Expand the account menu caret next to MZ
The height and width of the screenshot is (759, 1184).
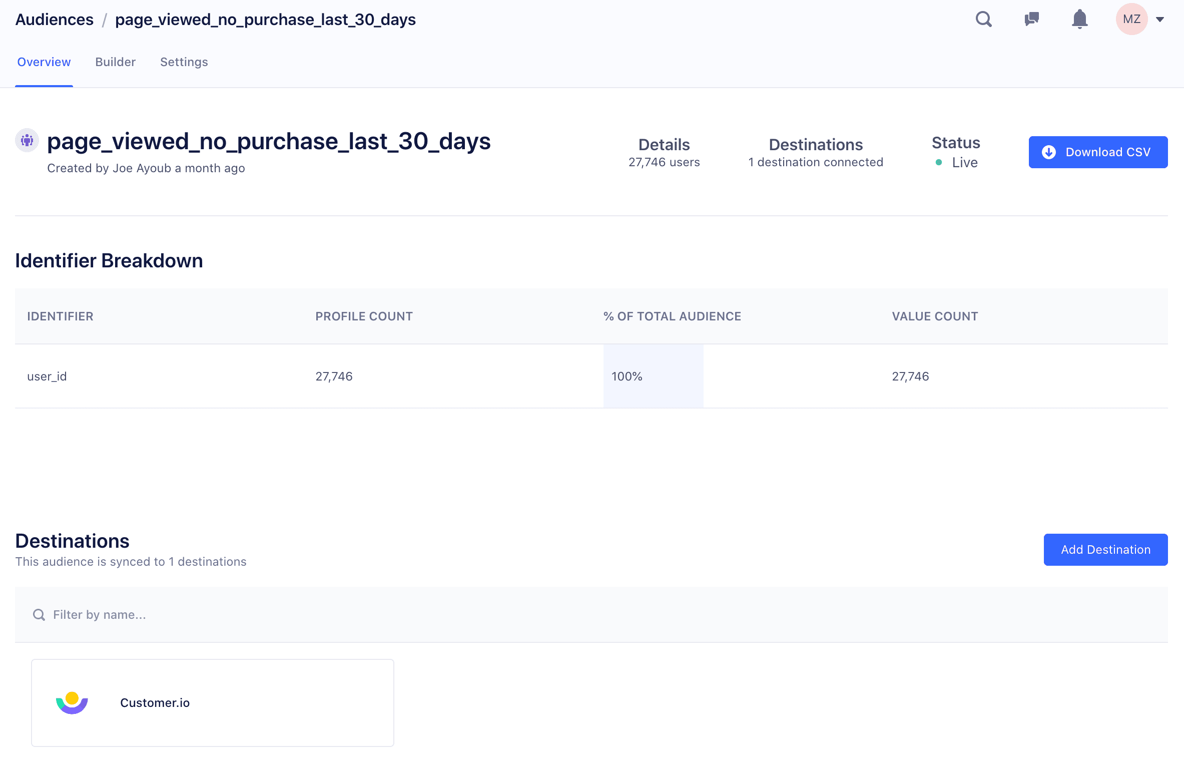pos(1160,20)
